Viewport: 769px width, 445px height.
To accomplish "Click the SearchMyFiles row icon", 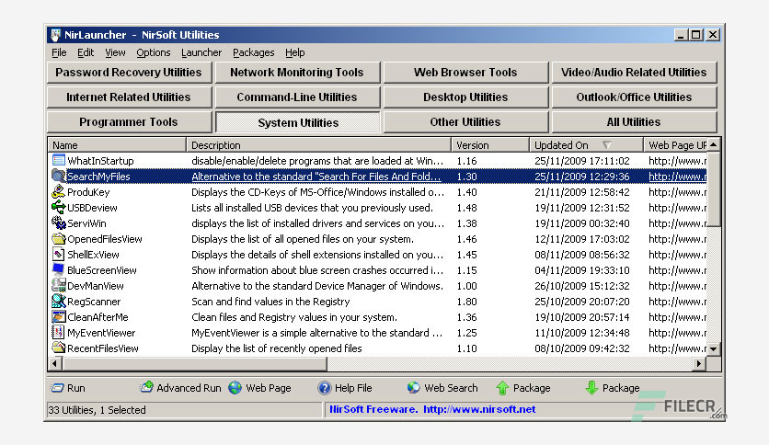I will coord(58,176).
